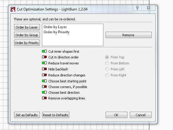This screenshot has height=130, width=173.
Task: Add Order by Group to the list
Action: [x=27, y=35]
